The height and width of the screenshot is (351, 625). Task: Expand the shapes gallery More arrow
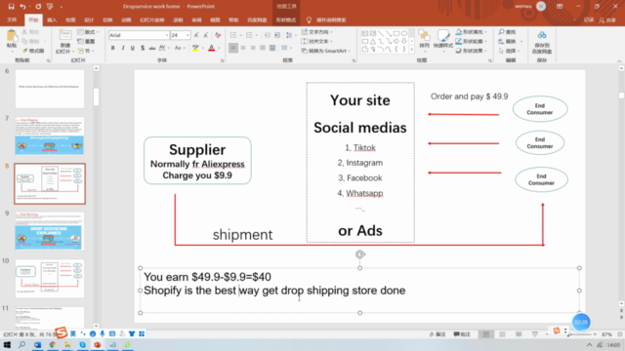[412, 50]
